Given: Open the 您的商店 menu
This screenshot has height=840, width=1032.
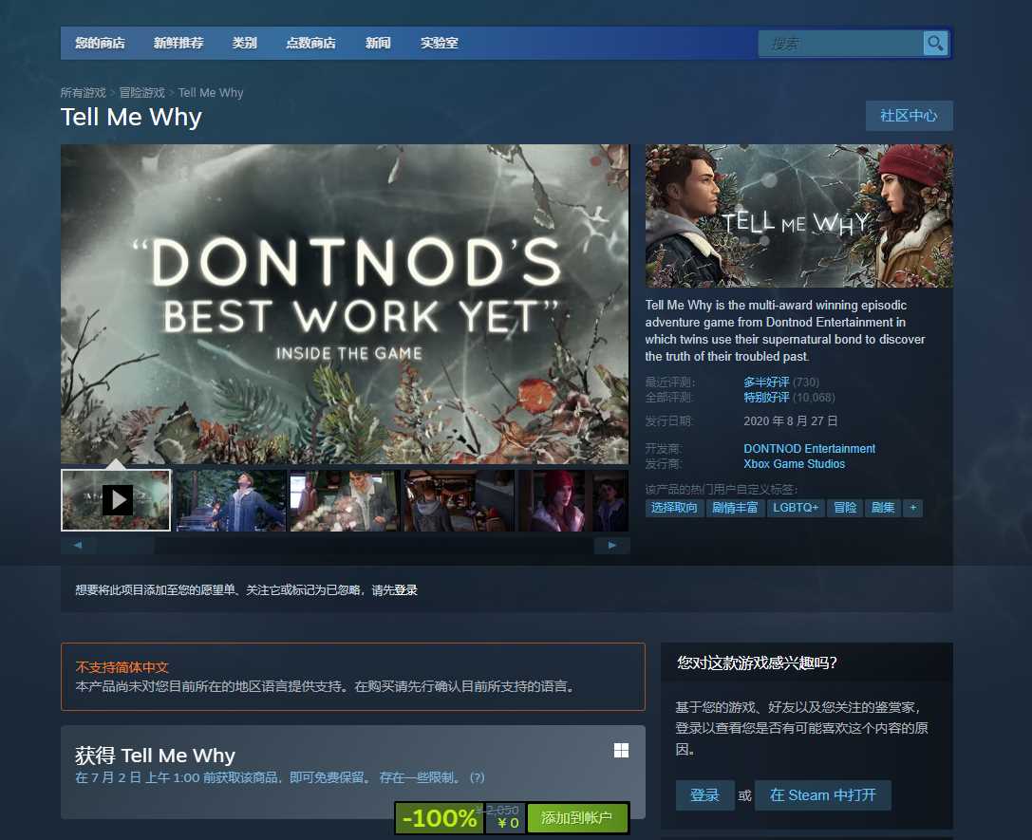Looking at the screenshot, I should [x=100, y=44].
